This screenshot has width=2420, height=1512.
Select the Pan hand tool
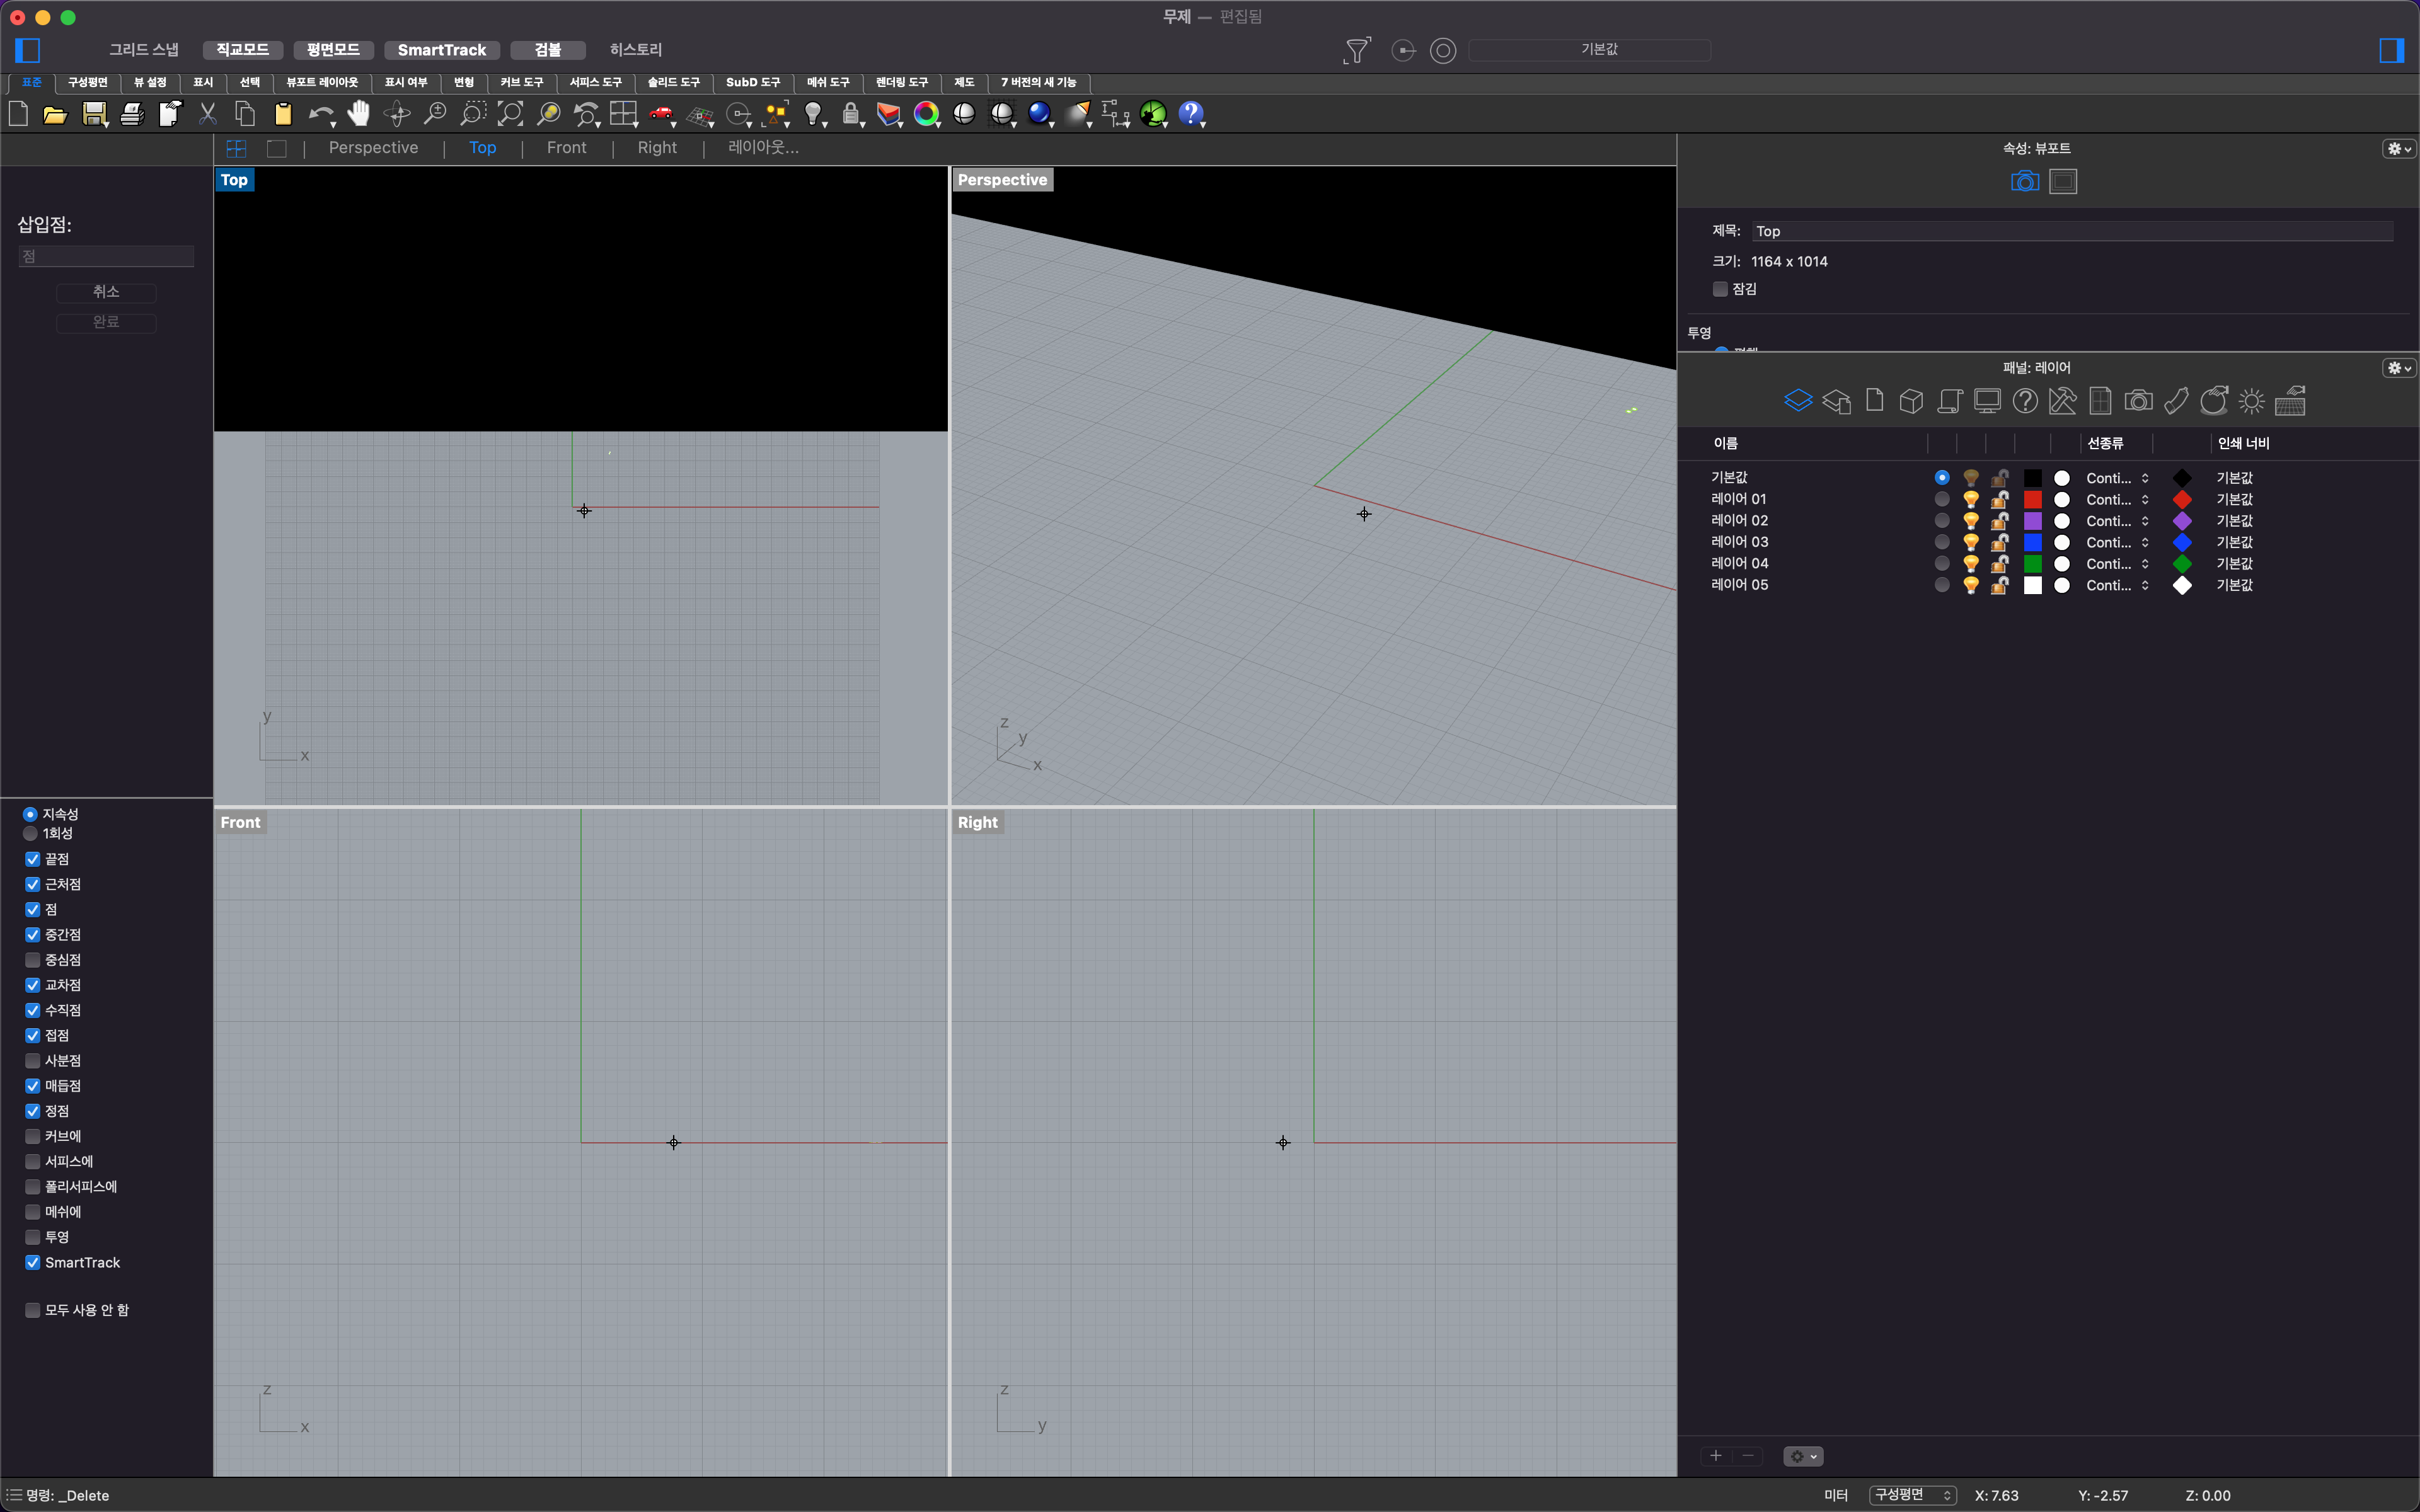[358, 114]
